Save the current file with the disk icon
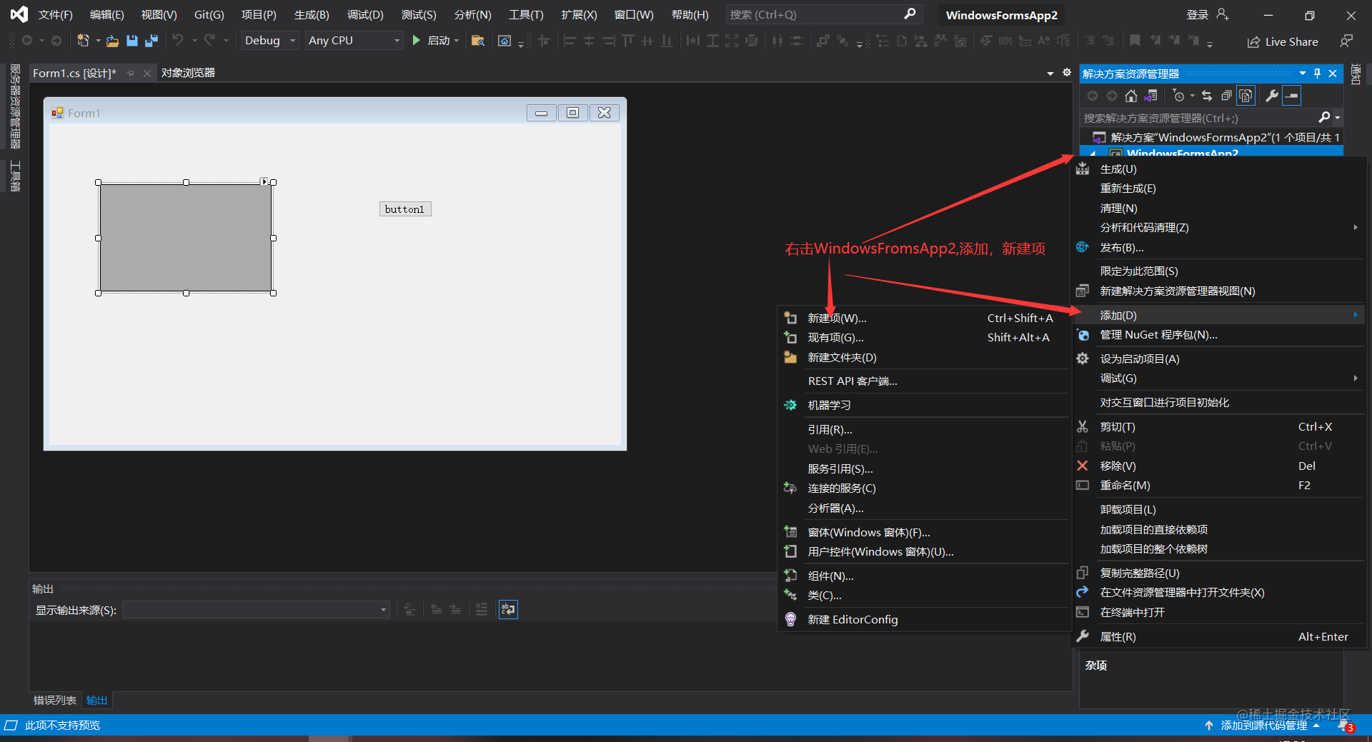This screenshot has width=1372, height=742. pos(131,41)
